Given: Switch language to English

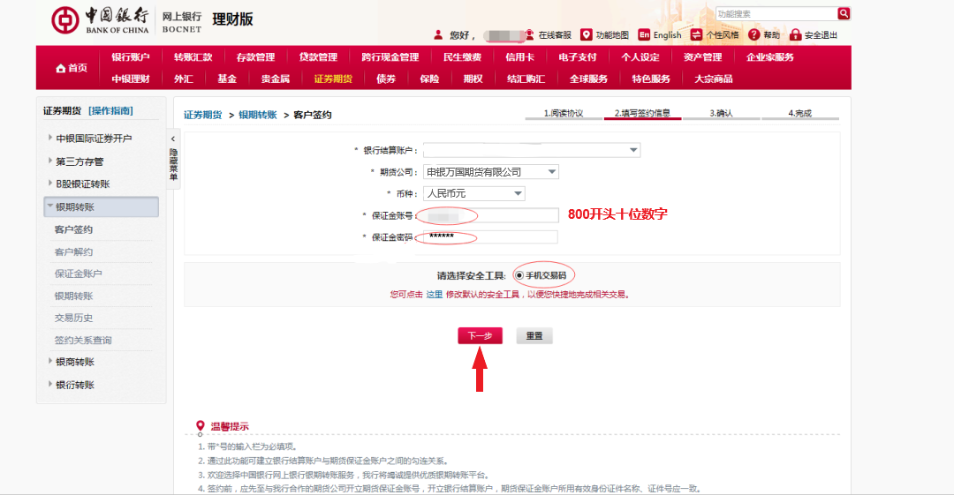Looking at the screenshot, I should (660, 35).
